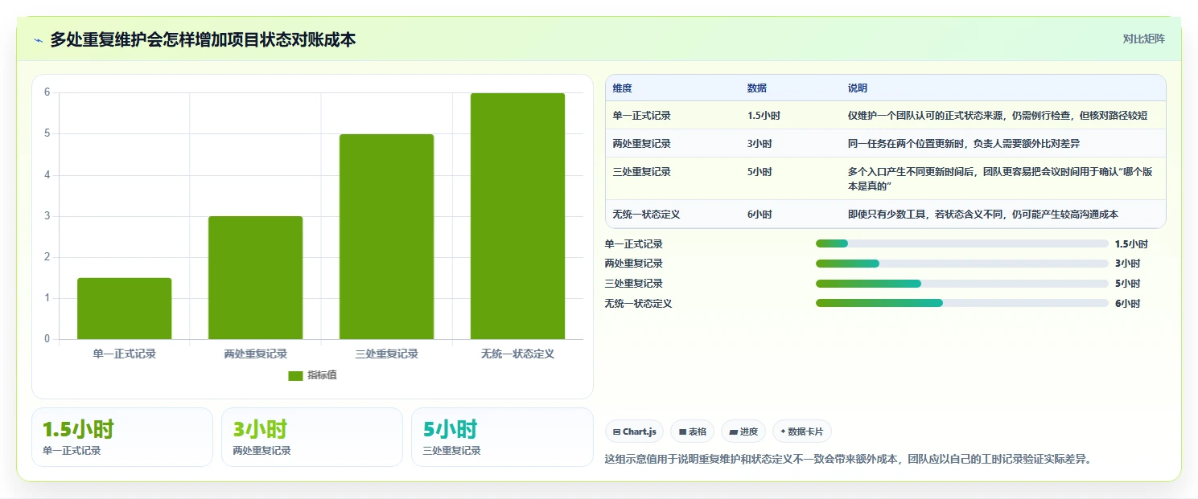Image resolution: width=1198 pixels, height=499 pixels.
Task: Click the 3小时 value beside the progress bar
Action: coord(1127,264)
